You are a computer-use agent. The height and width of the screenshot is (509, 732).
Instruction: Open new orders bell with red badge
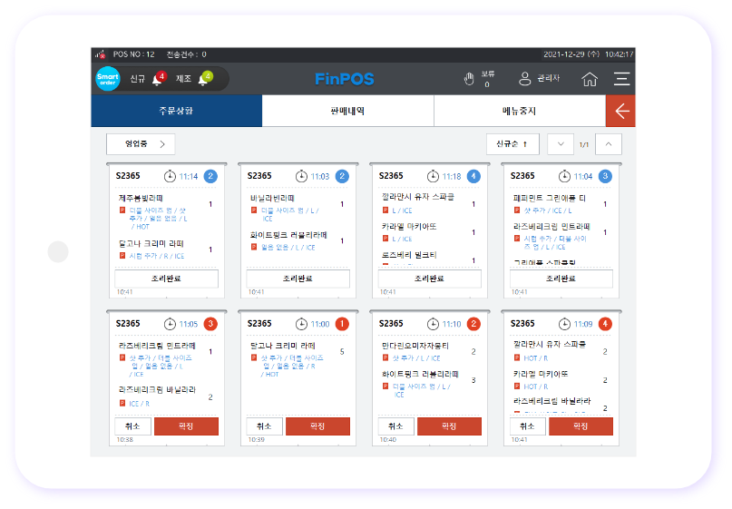pos(159,78)
